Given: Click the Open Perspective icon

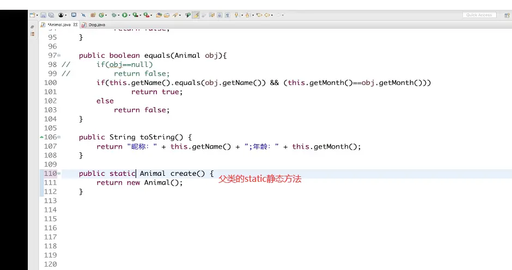Looking at the screenshot, I should click(507, 15).
